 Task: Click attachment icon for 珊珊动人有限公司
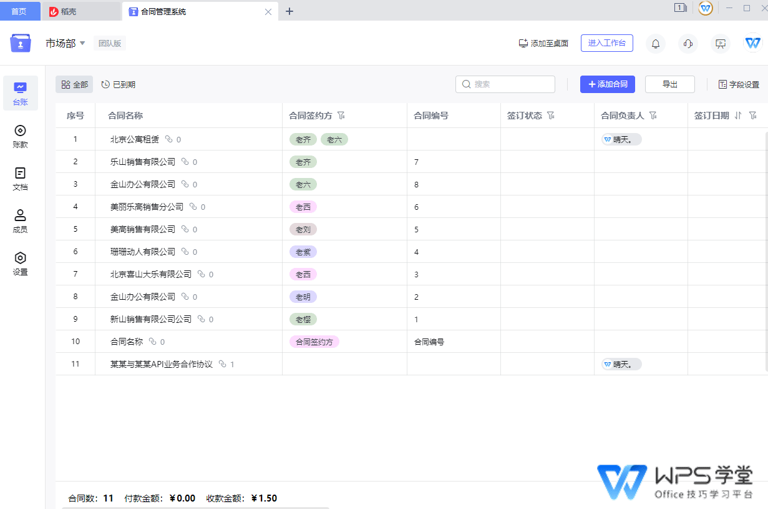(x=185, y=252)
